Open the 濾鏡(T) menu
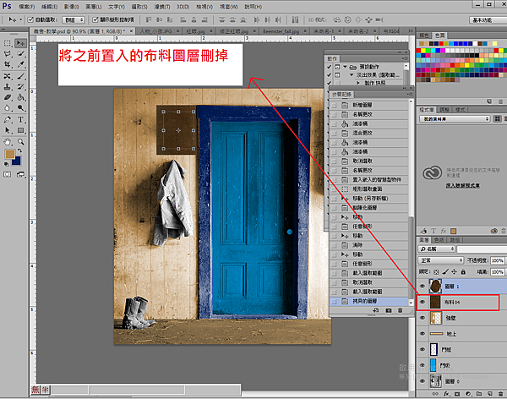 point(162,7)
